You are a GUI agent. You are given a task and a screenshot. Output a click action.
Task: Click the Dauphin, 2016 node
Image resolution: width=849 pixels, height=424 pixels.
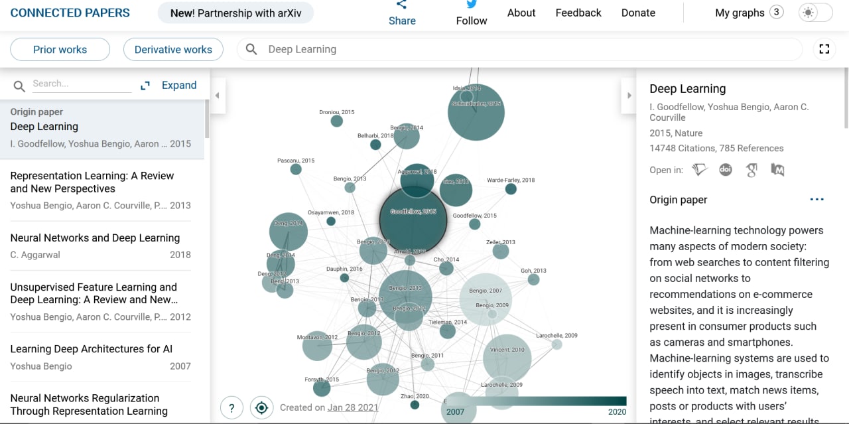point(344,277)
